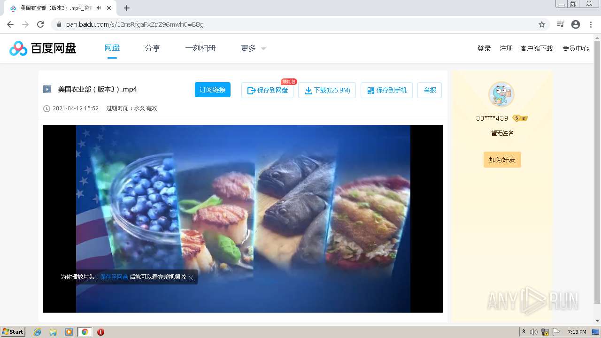Click the 领红包 badge

[289, 81]
